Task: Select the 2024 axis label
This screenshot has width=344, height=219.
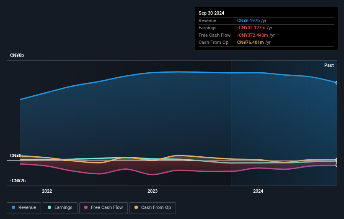Action: (x=258, y=191)
